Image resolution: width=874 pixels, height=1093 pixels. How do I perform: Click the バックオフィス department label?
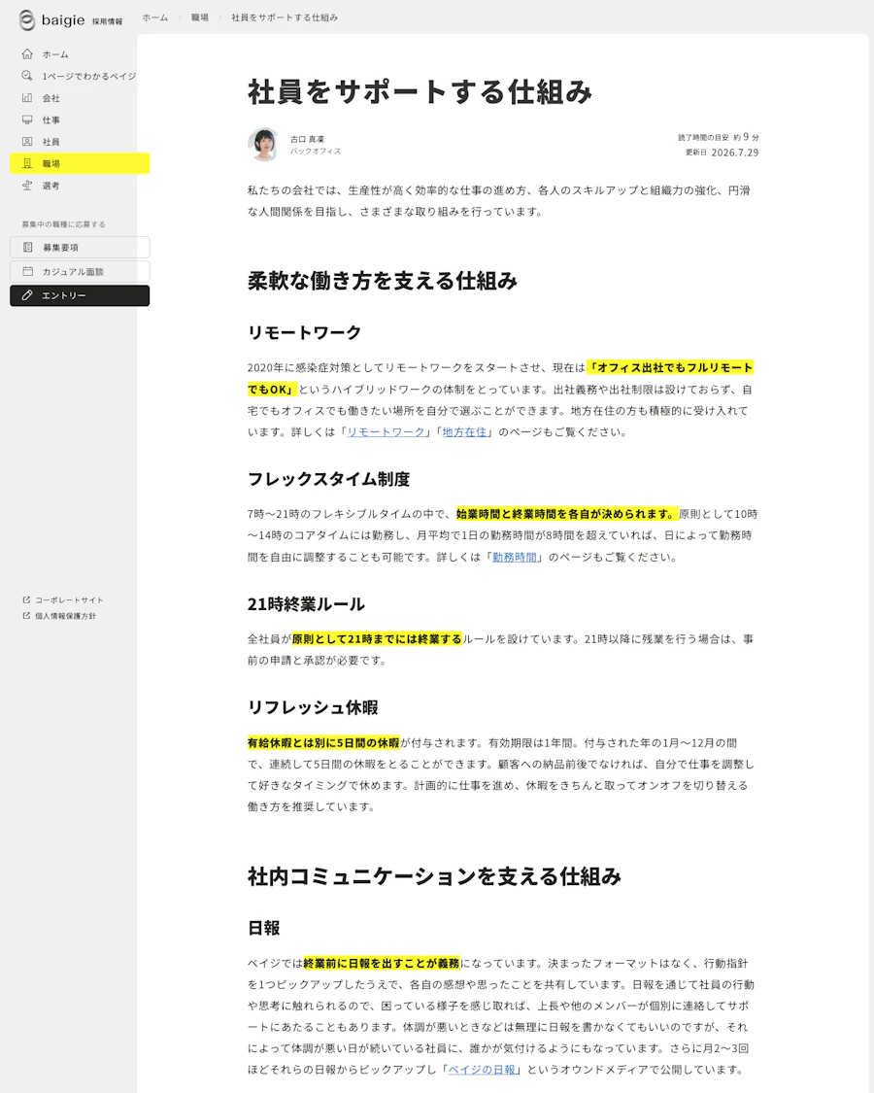316,151
